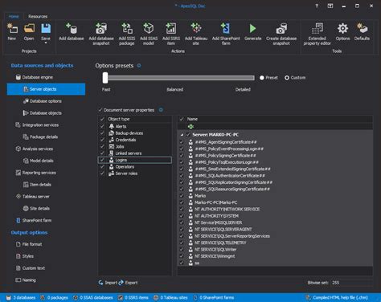This screenshot has height=302, width=381.
Task: Click Add SSIS package icon
Action: click(x=127, y=28)
